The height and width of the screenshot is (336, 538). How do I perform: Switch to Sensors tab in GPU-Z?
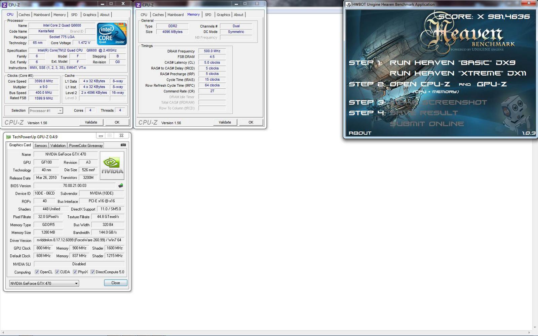(x=41, y=145)
